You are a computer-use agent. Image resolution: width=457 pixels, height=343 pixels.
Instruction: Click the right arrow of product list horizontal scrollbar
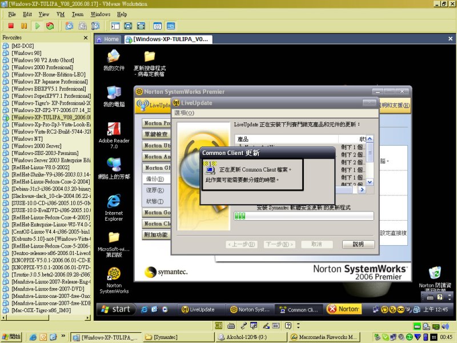(x=362, y=190)
